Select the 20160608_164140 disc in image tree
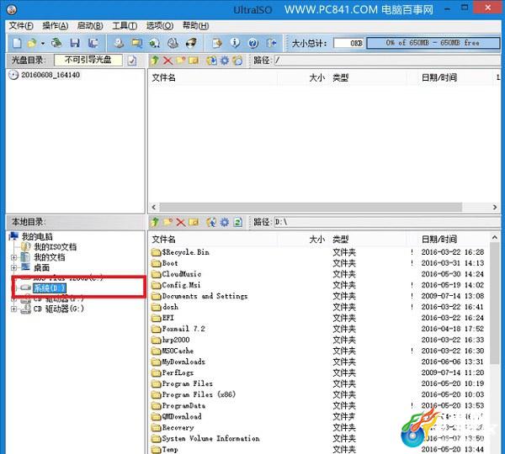Image resolution: width=505 pixels, height=454 pixels. point(45,75)
